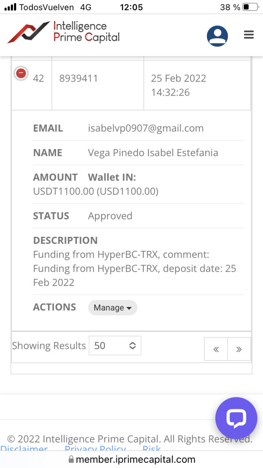Click the Intelligence Prime Capital logo
The height and width of the screenshot is (468, 263).
click(x=64, y=32)
